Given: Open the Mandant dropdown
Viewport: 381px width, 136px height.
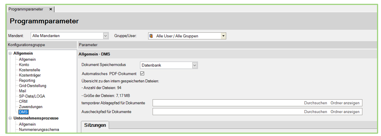Looking at the screenshot, I should [106, 36].
